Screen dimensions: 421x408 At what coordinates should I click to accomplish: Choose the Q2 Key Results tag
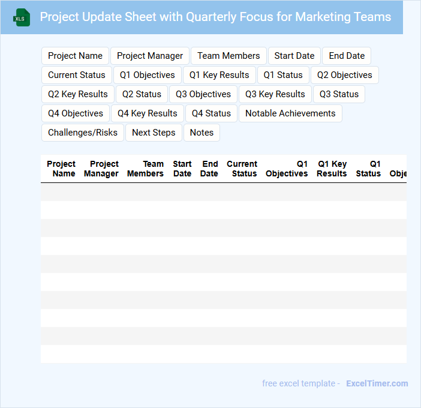tap(78, 94)
